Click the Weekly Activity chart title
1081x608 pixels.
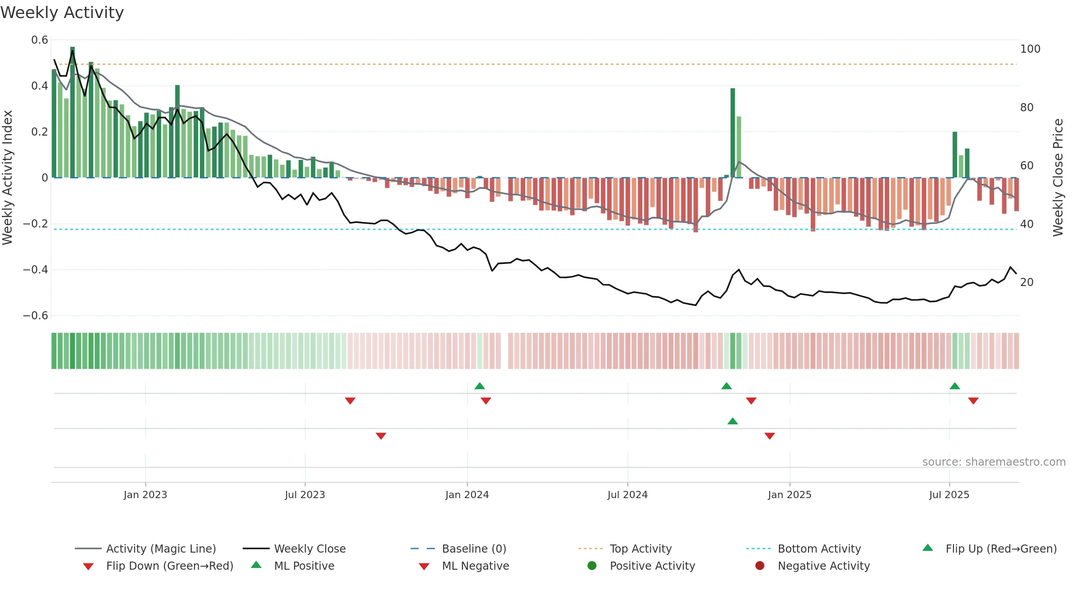[62, 13]
